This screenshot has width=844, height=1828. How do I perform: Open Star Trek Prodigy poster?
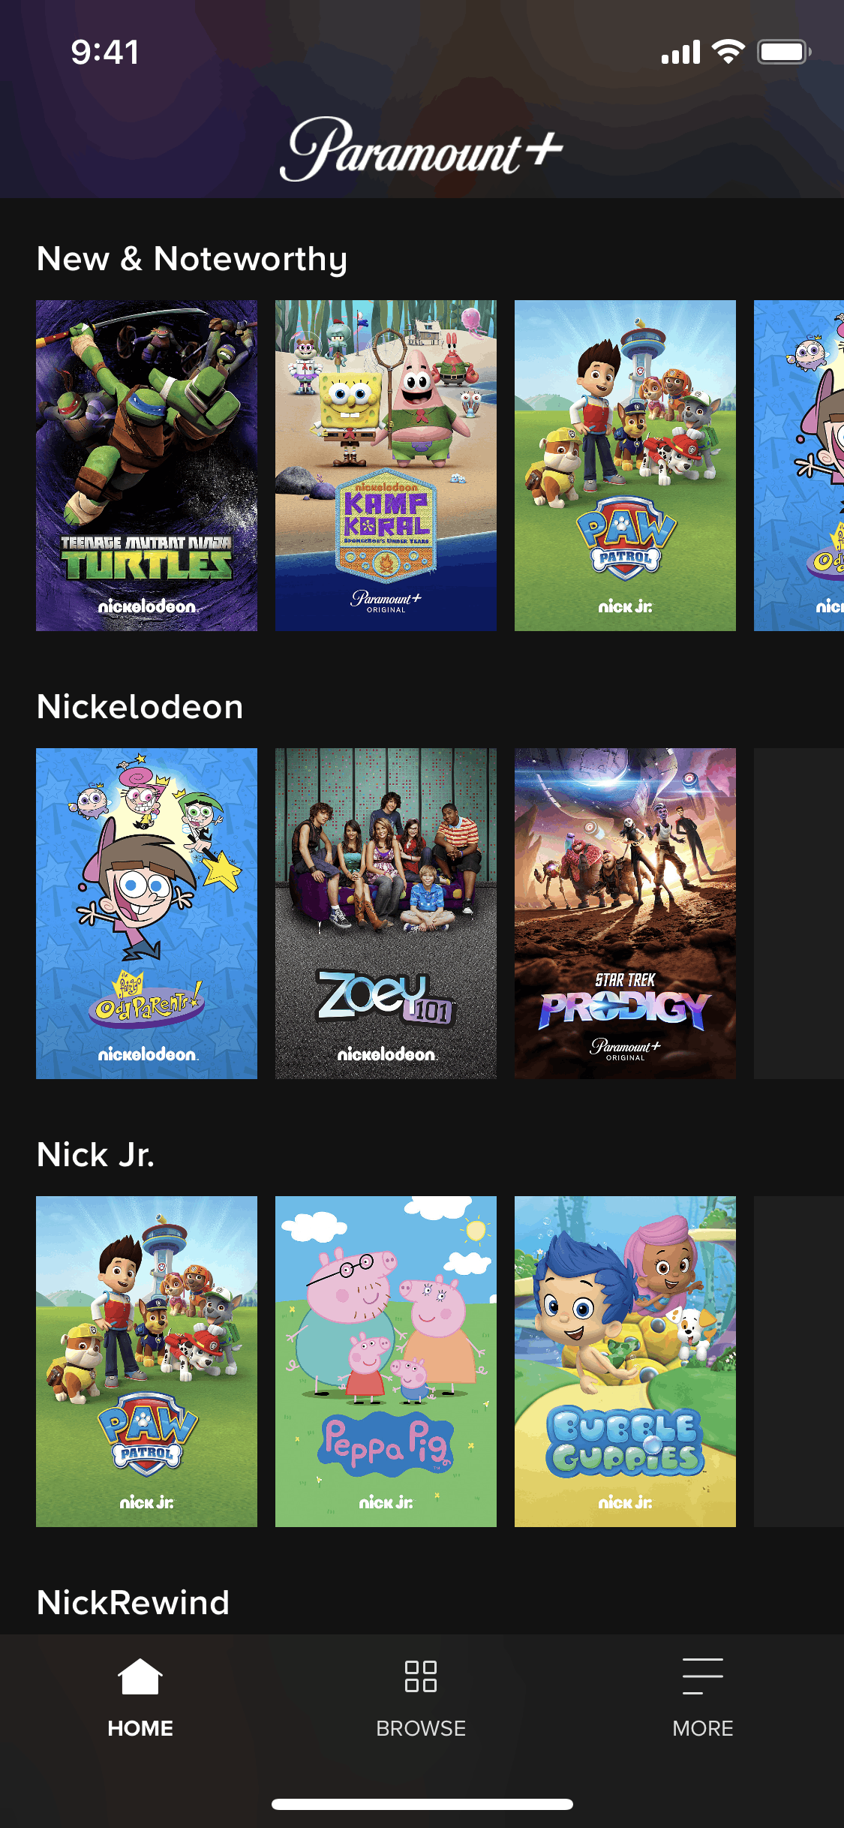(x=625, y=913)
